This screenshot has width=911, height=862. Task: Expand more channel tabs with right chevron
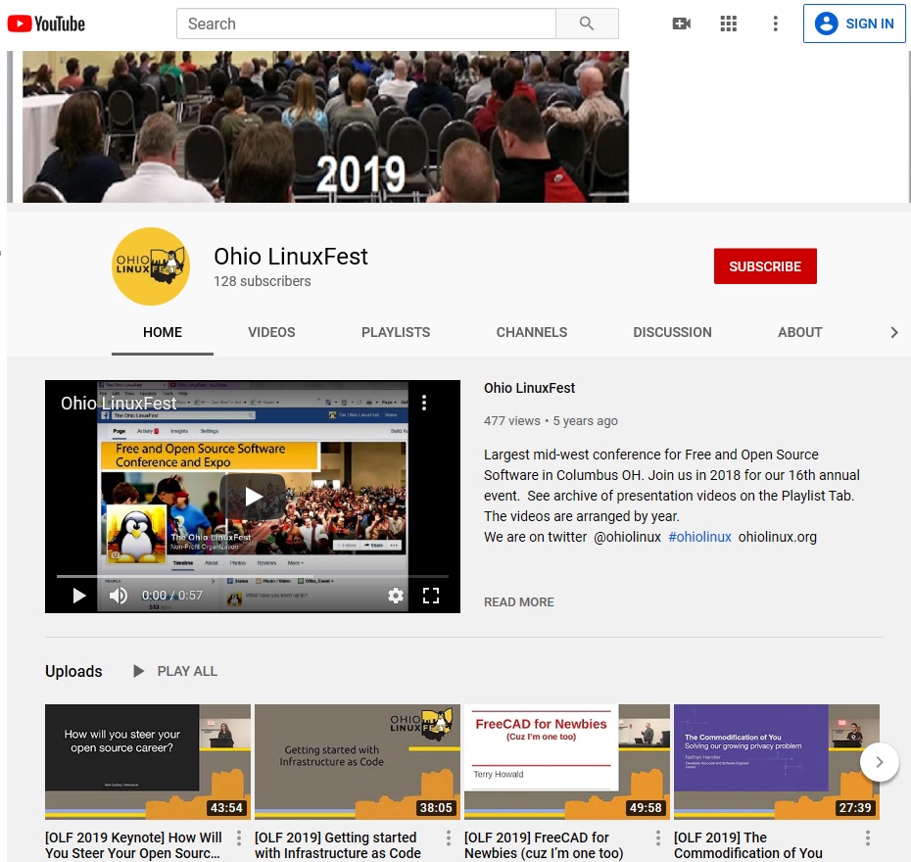(894, 332)
